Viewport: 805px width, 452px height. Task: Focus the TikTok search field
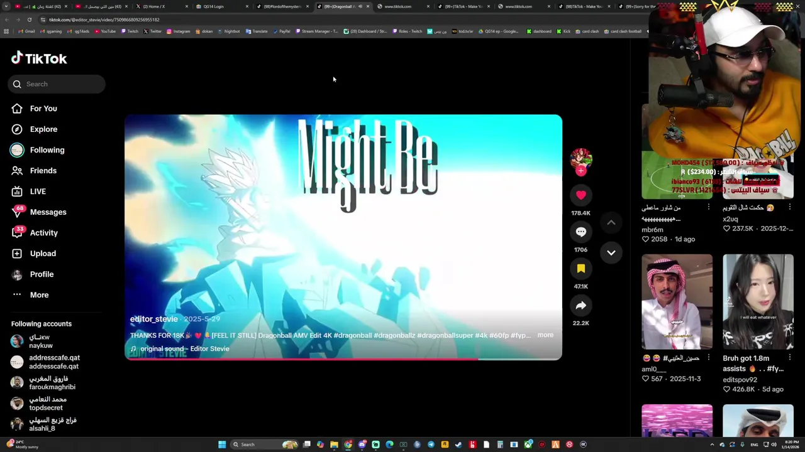pyautogui.click(x=57, y=84)
